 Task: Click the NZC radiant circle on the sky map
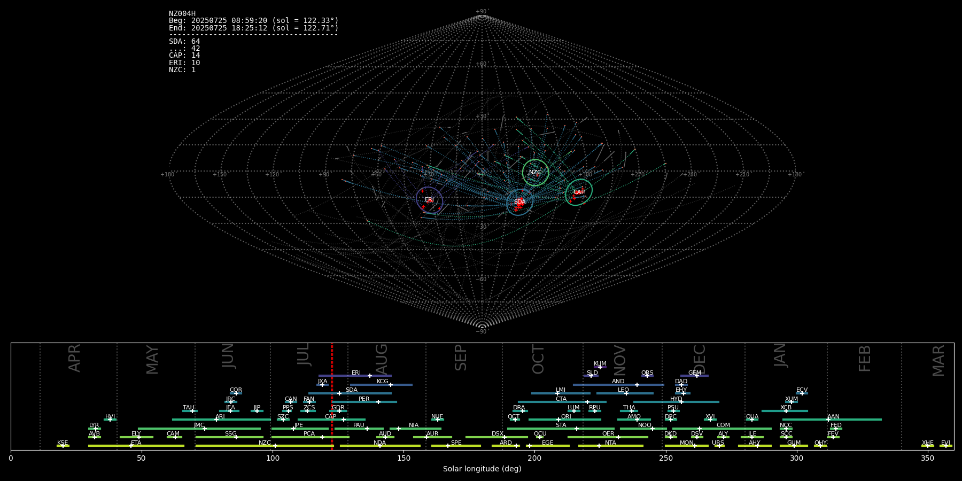coord(535,173)
